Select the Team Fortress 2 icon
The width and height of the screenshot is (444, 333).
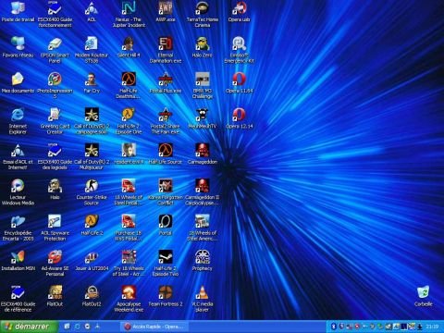[166, 292]
